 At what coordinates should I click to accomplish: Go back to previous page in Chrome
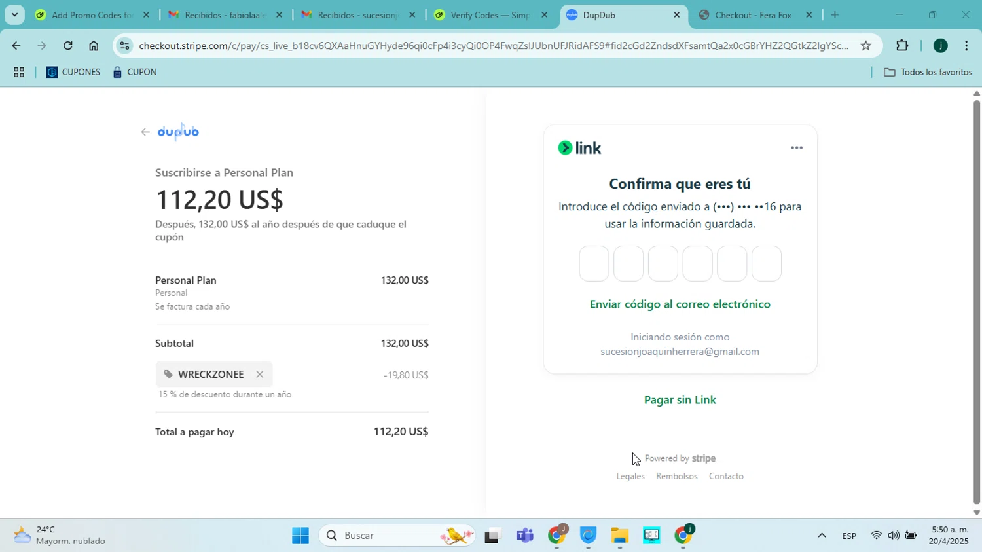[16, 46]
